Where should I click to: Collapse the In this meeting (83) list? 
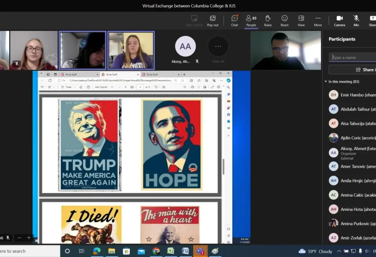(326, 81)
